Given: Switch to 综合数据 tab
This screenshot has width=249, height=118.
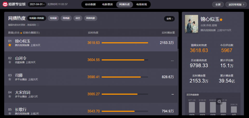Looking at the screenshot, I should click(x=90, y=4).
